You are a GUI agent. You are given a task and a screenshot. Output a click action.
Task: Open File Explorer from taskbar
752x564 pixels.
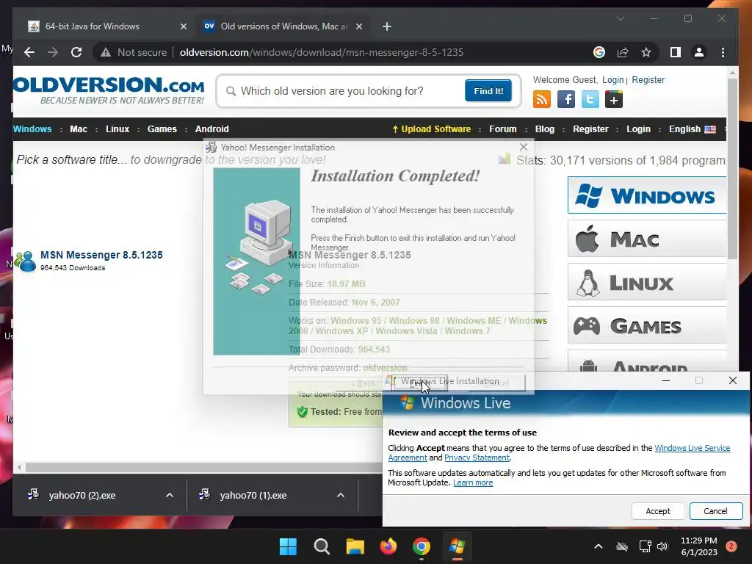[x=355, y=546]
